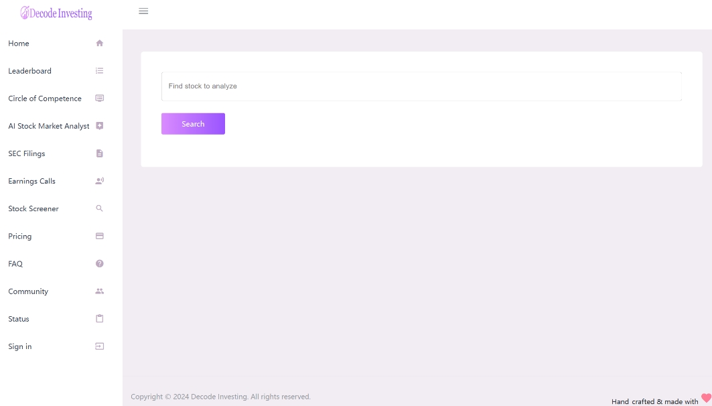Click the Status clipboard icon
Viewport: 712px width, 406px height.
pyautogui.click(x=100, y=319)
